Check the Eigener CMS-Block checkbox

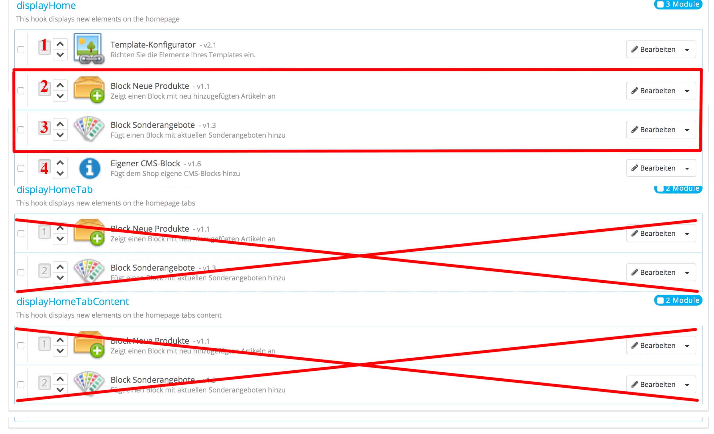click(21, 169)
